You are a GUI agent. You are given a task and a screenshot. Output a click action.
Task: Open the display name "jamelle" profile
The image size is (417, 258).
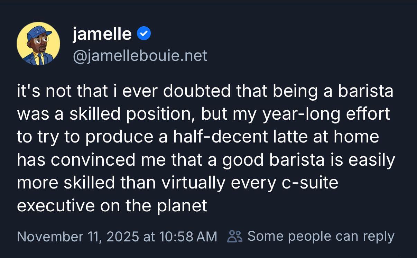coord(102,34)
